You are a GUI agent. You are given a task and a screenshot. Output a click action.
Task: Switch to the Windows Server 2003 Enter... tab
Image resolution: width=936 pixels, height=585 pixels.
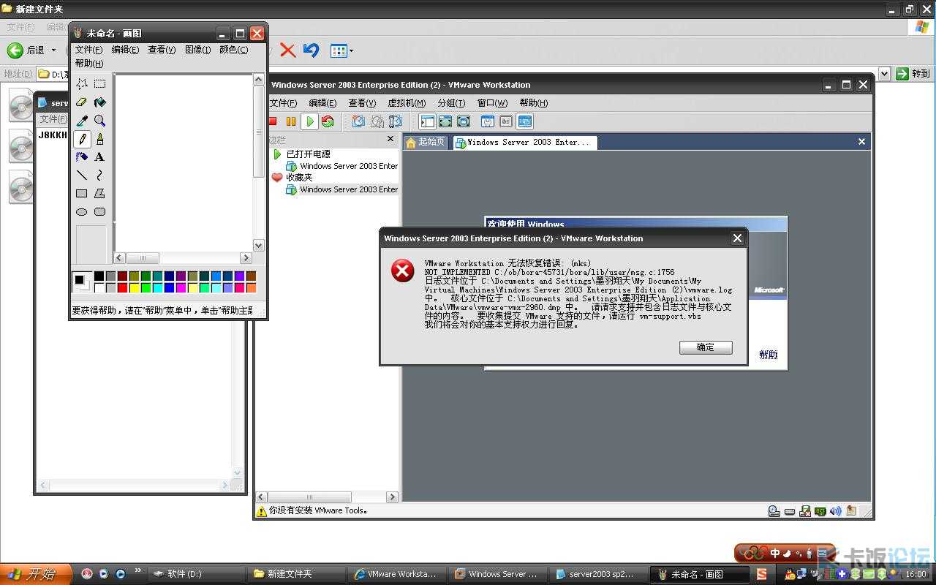click(525, 143)
